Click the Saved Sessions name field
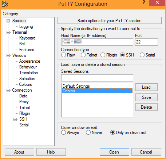Viewport: 166px width, 159px height. [97, 78]
